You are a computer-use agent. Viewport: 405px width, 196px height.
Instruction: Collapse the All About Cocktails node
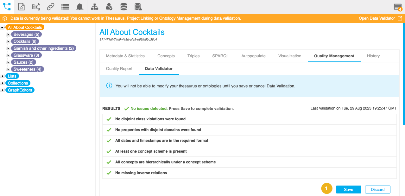[x=3, y=28]
